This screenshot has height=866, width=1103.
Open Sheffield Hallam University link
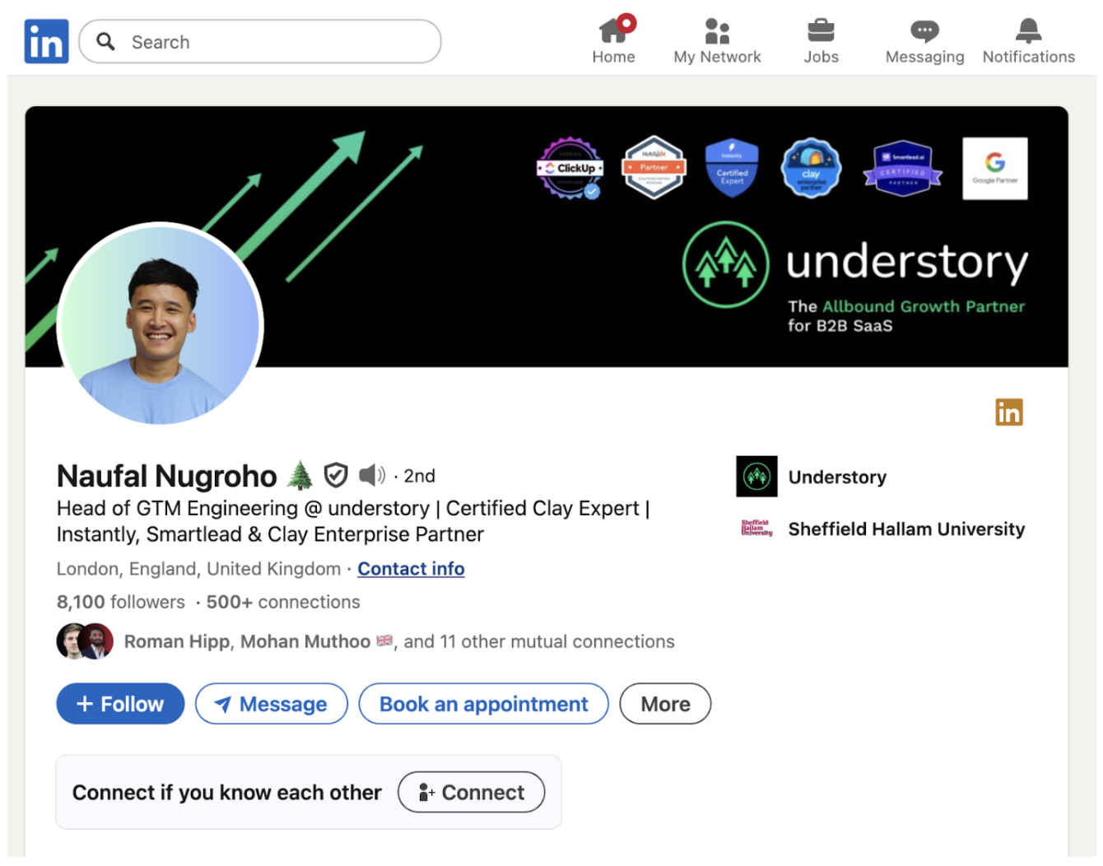click(x=906, y=528)
